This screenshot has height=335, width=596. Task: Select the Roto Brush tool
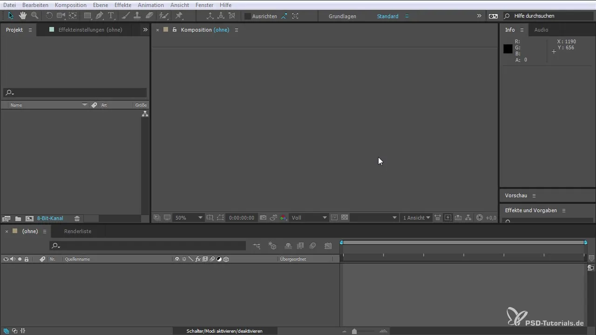pyautogui.click(x=163, y=16)
